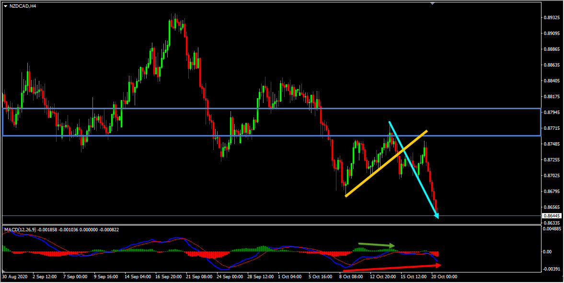Click the 9 Sep 16:00 time label

(106, 277)
